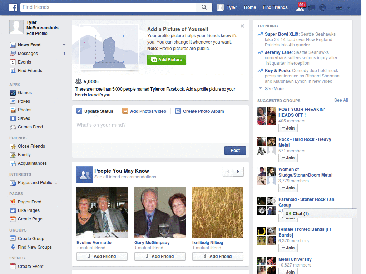
Task: Select the Create Photo Album tab
Action: click(199, 111)
